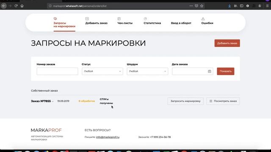This screenshot has width=271, height=152.
Task: Open Ошибки tab
Action: click(207, 23)
